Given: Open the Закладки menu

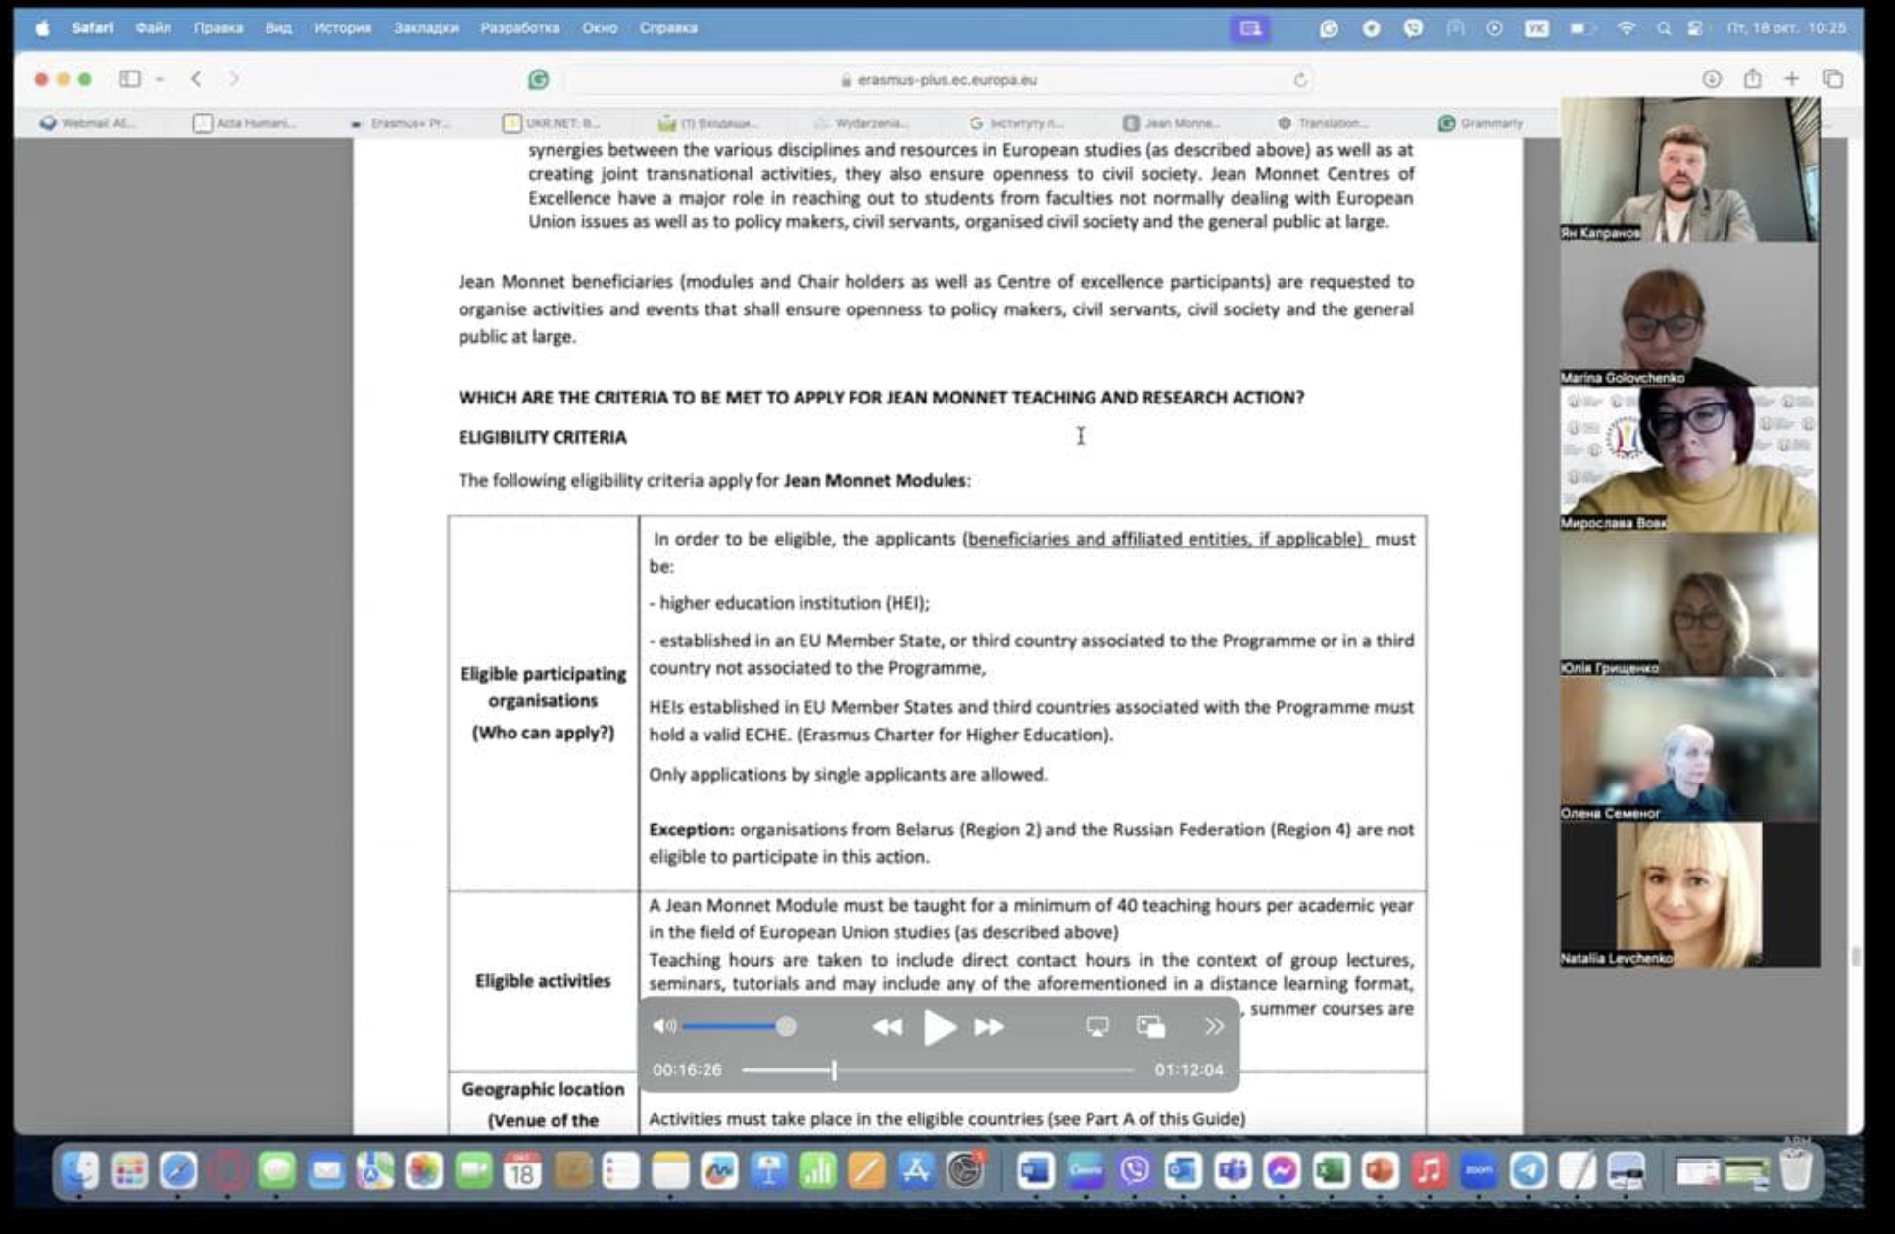Looking at the screenshot, I should (425, 28).
